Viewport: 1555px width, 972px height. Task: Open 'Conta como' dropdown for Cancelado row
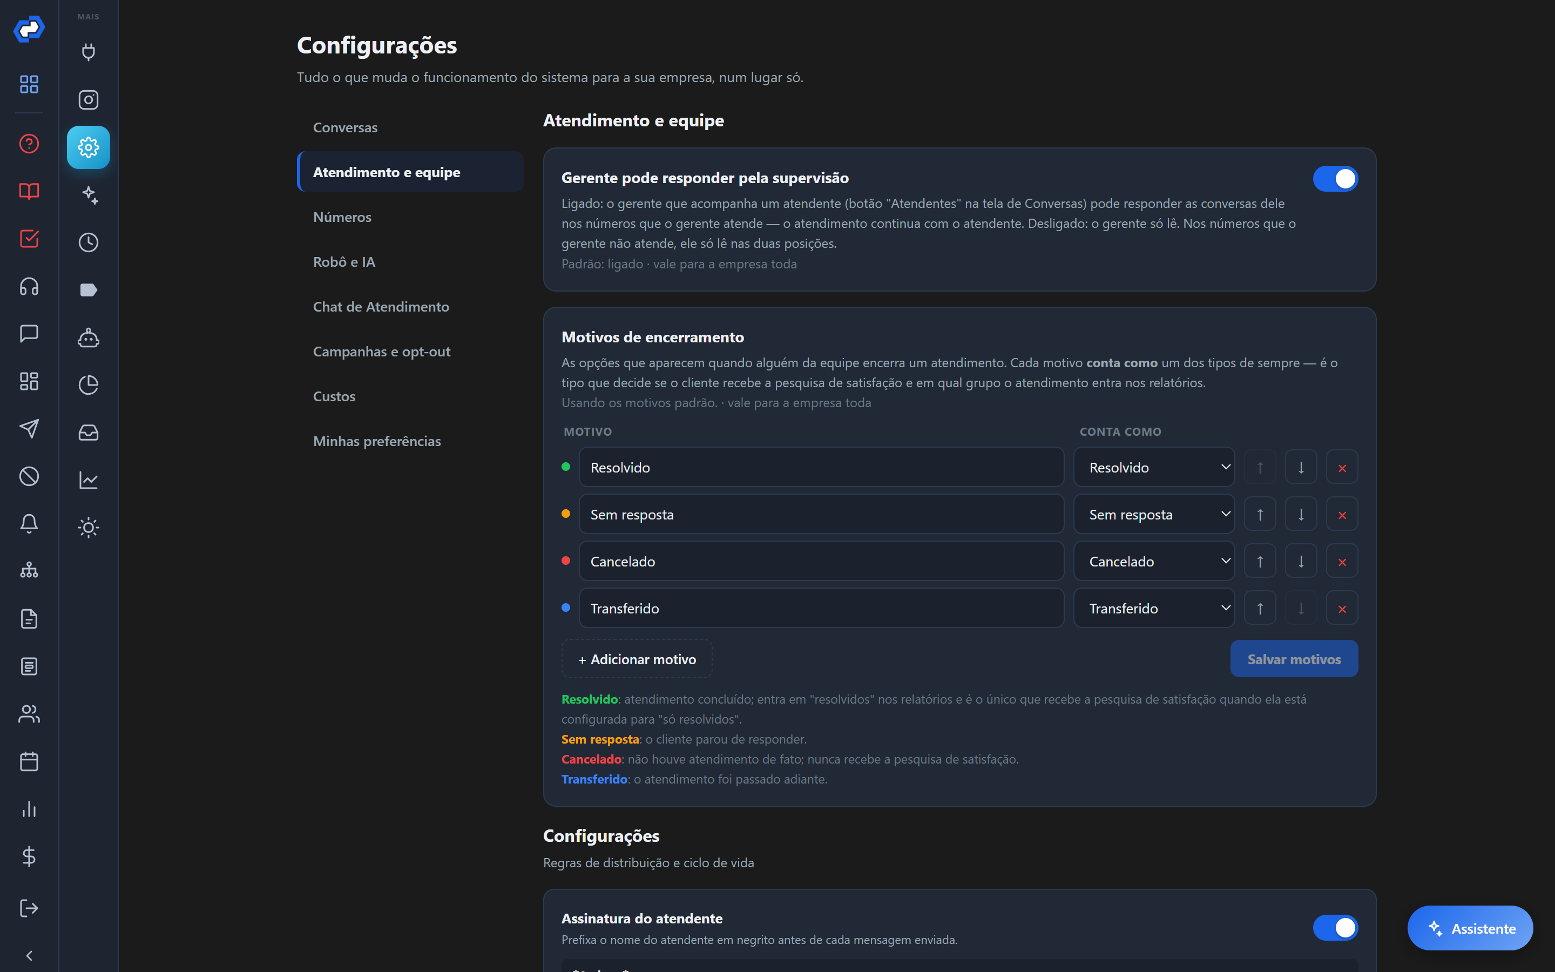click(1154, 561)
